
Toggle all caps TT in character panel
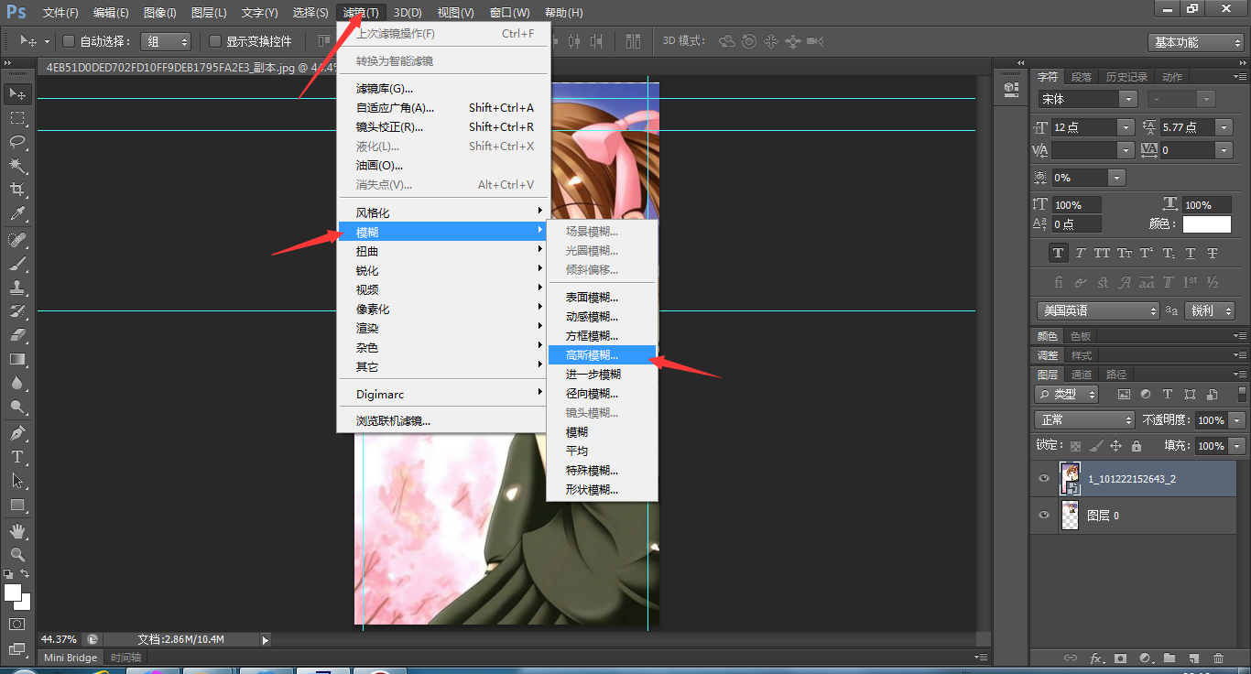[1102, 253]
